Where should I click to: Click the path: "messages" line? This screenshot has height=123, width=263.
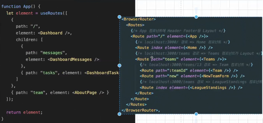[46, 53]
